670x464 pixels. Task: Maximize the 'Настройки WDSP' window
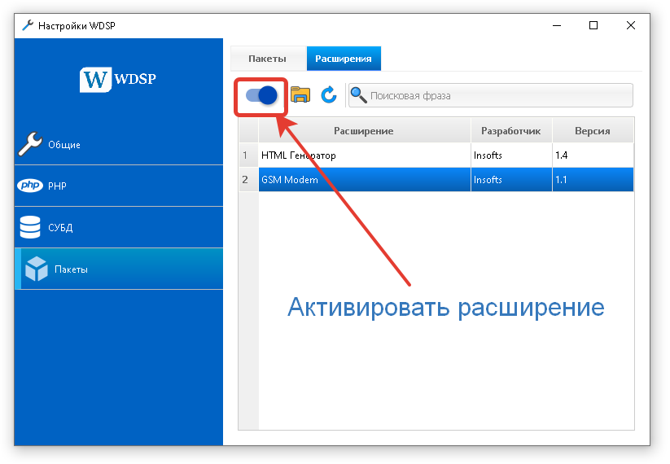(x=593, y=25)
